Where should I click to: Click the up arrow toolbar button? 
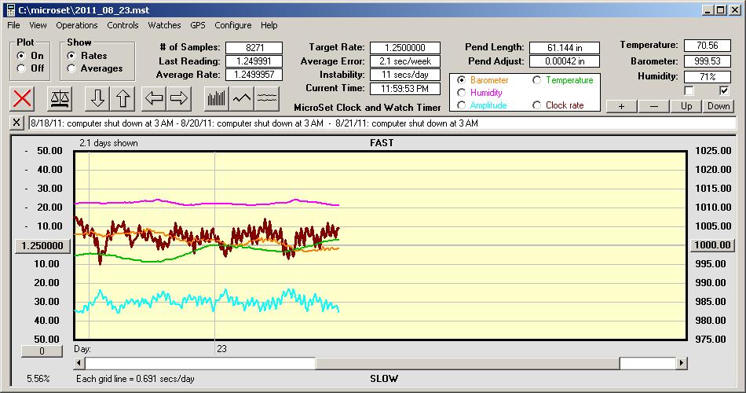coord(123,98)
